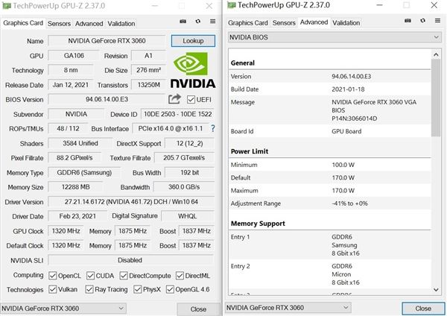Expand the NVIDIA BIOS section dropdown
The image size is (447, 316).
pos(335,37)
